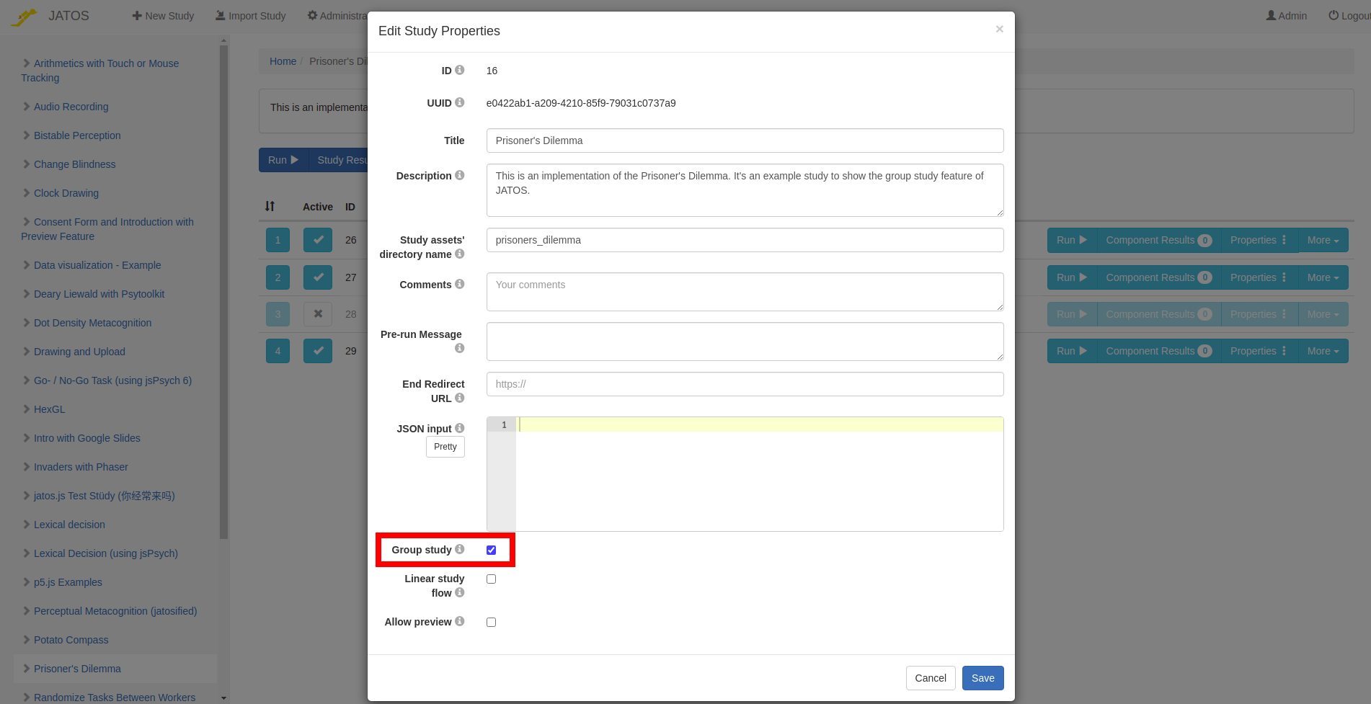Viewport: 1371px width, 704px height.
Task: Toggle inactive cross for component 28
Action: [x=318, y=314]
